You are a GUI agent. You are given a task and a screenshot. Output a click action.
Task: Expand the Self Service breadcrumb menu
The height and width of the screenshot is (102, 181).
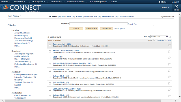56,2
